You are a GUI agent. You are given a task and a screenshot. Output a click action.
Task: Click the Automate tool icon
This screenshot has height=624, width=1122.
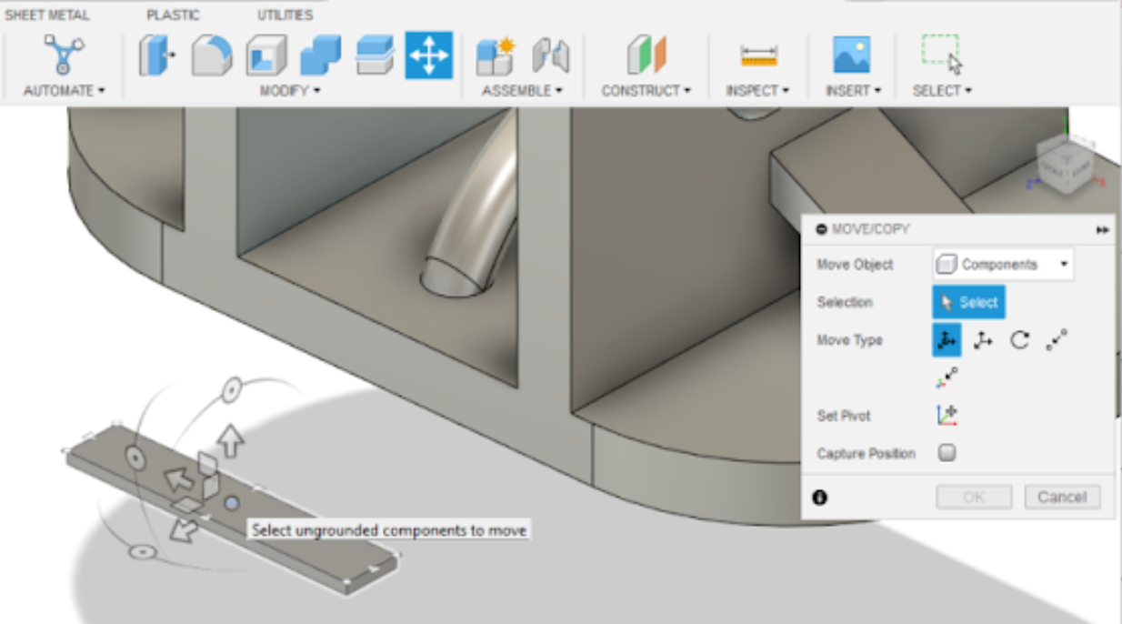coord(64,55)
